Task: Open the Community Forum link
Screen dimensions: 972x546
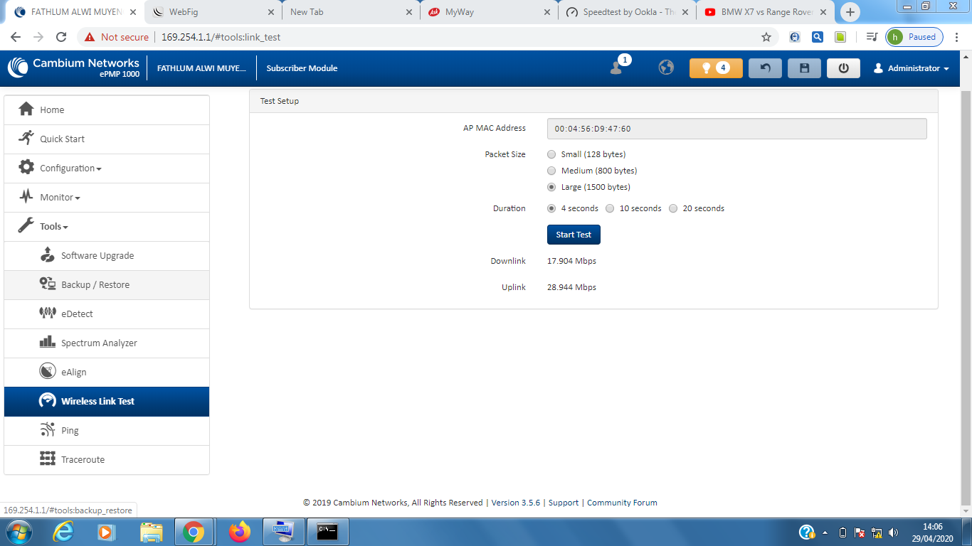Action: tap(621, 503)
